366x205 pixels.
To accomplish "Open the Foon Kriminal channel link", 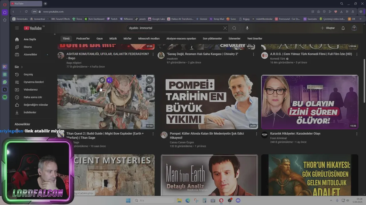I will pyautogui.click(x=279, y=138).
